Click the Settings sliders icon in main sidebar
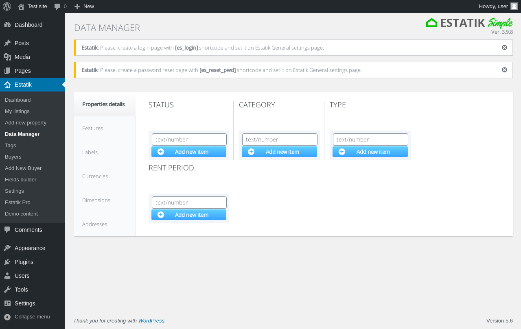Image resolution: width=521 pixels, height=329 pixels. pos(7,303)
